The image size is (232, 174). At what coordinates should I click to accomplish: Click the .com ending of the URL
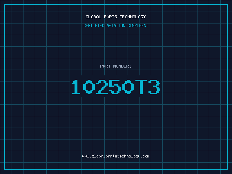[x=145, y=156]
